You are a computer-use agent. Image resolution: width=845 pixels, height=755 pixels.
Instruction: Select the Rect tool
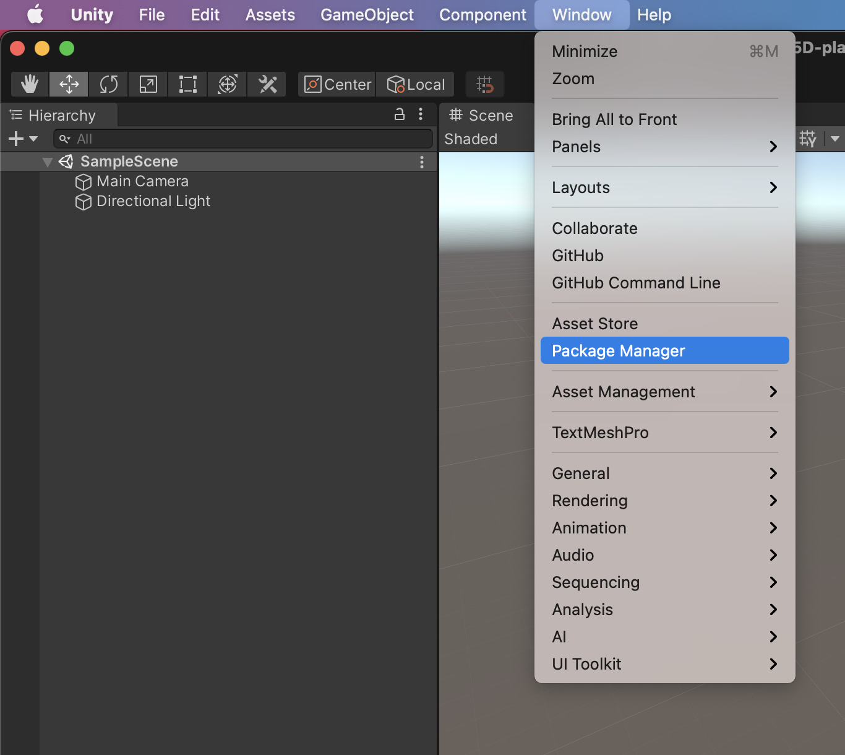187,84
